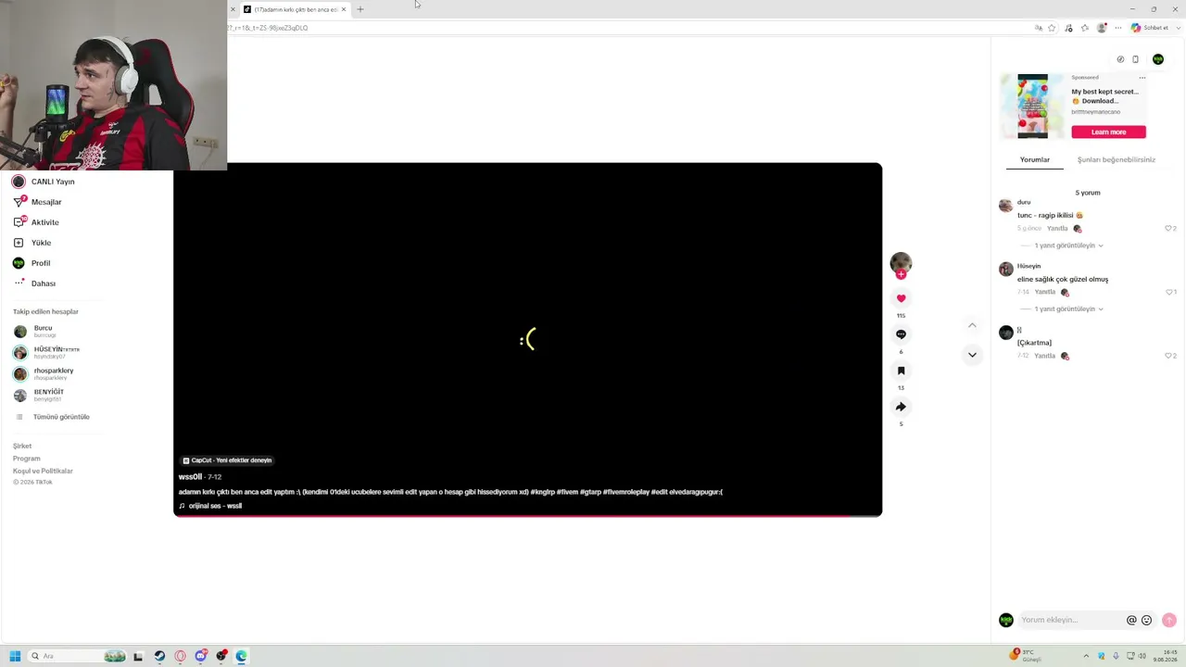Open Opera browser from the taskbar
Screen dimensions: 1186x667
click(x=180, y=656)
